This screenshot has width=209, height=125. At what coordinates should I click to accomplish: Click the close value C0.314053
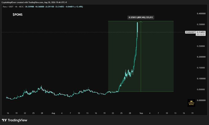(x=60, y=7)
